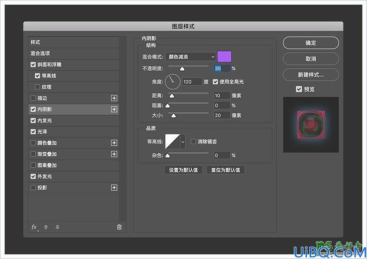Confirm with the 确定 button

coord(311,43)
